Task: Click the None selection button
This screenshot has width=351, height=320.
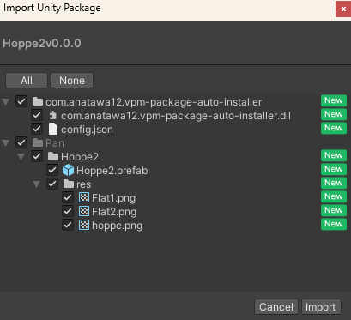Action: coord(72,81)
